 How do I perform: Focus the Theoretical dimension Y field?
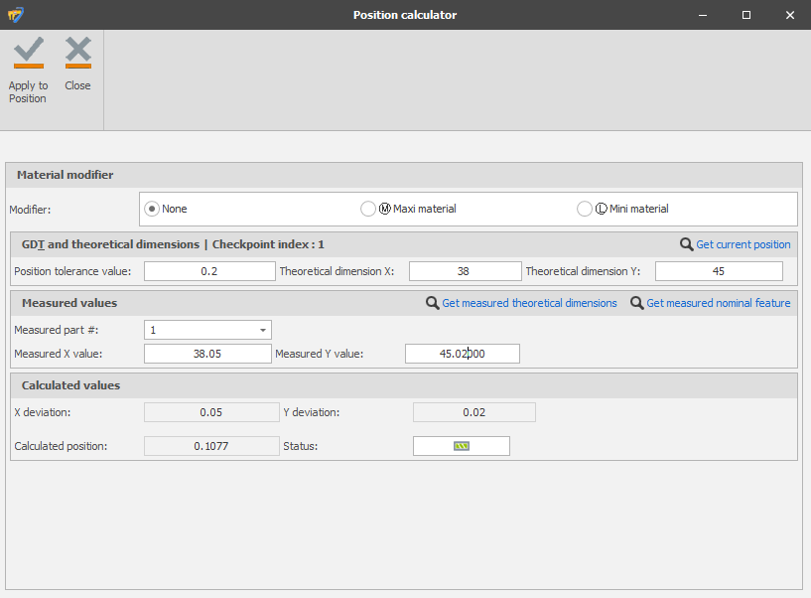719,271
